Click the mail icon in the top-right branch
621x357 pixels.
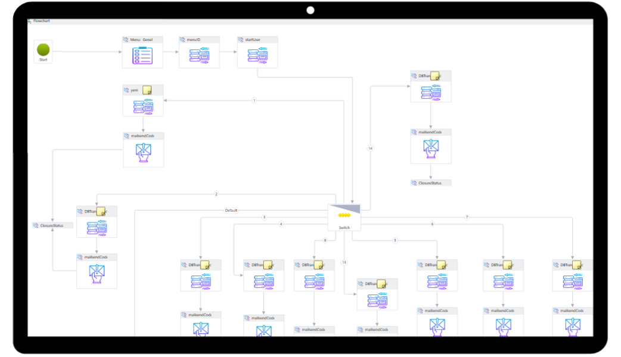tap(430, 149)
